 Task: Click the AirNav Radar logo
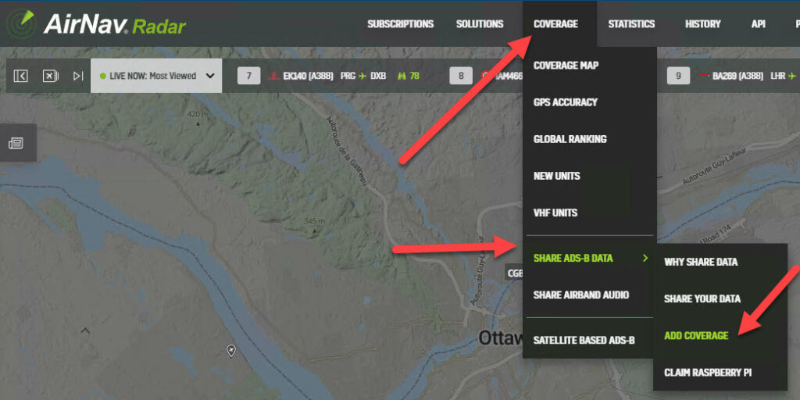pyautogui.click(x=96, y=24)
